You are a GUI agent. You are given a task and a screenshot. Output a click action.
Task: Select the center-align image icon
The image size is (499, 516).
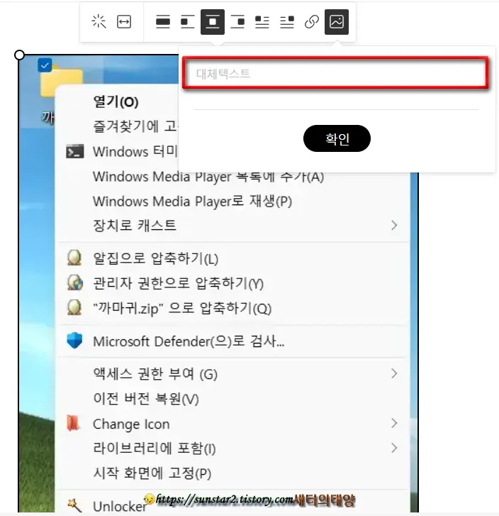(213, 22)
